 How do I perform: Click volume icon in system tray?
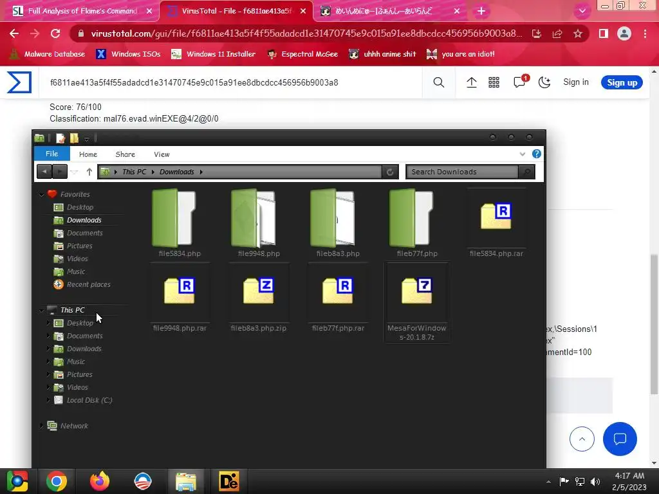[595, 481]
